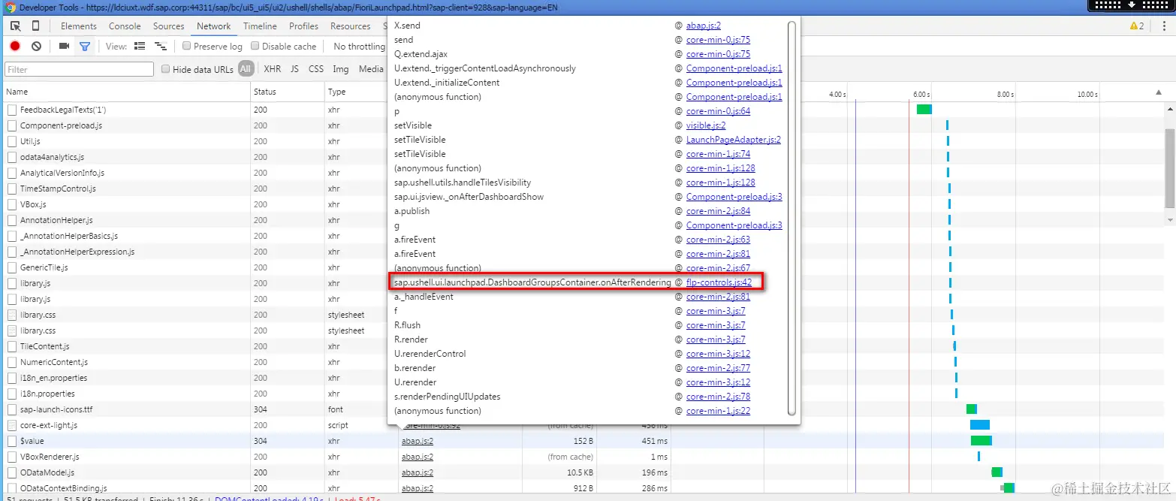This screenshot has width=1176, height=501.
Task: Enable the Disable cache checkbox
Action: click(255, 47)
